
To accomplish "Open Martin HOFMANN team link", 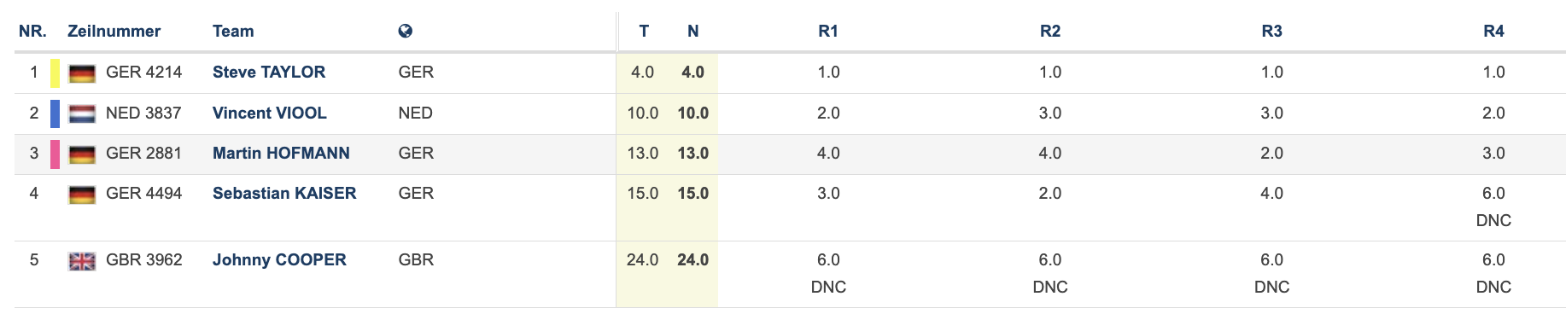I will [281, 153].
